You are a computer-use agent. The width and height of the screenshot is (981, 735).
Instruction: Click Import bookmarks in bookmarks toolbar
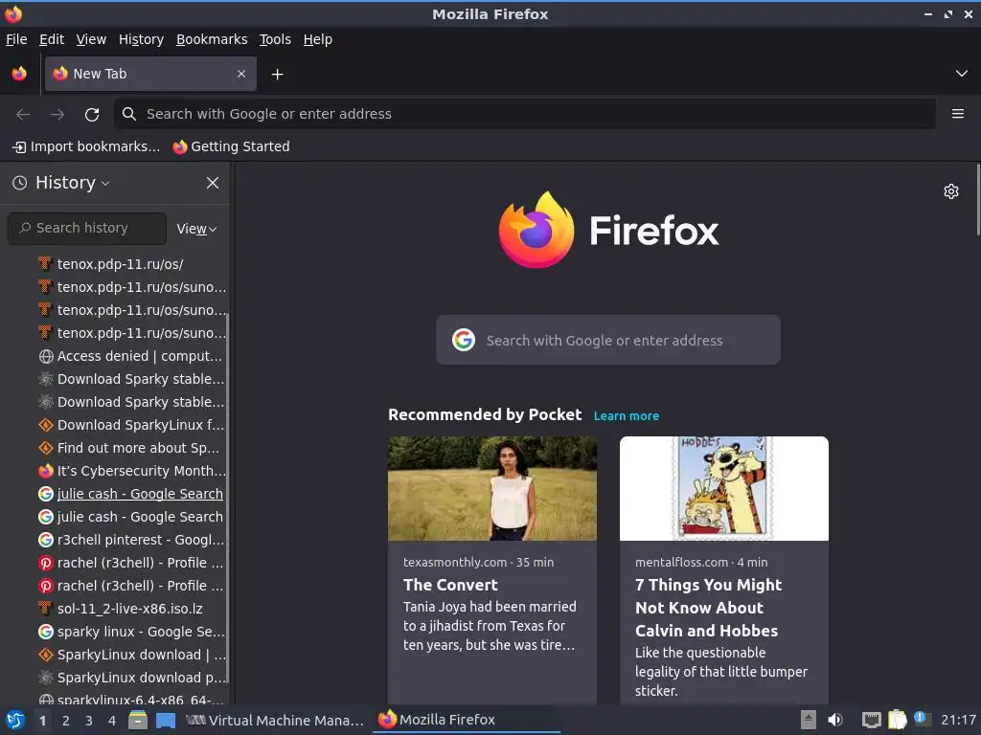(x=86, y=146)
